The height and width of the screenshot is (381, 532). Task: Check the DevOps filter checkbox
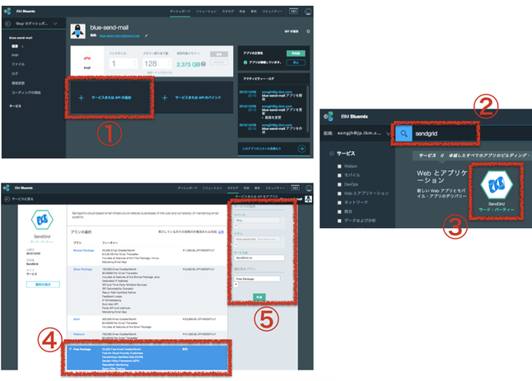point(339,184)
